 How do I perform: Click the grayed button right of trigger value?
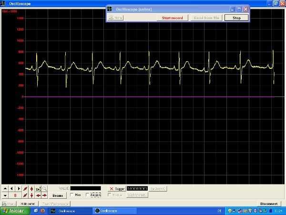(158, 189)
